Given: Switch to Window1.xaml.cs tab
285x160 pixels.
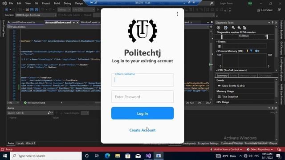Looking at the screenshot, I should (x=90, y=22).
